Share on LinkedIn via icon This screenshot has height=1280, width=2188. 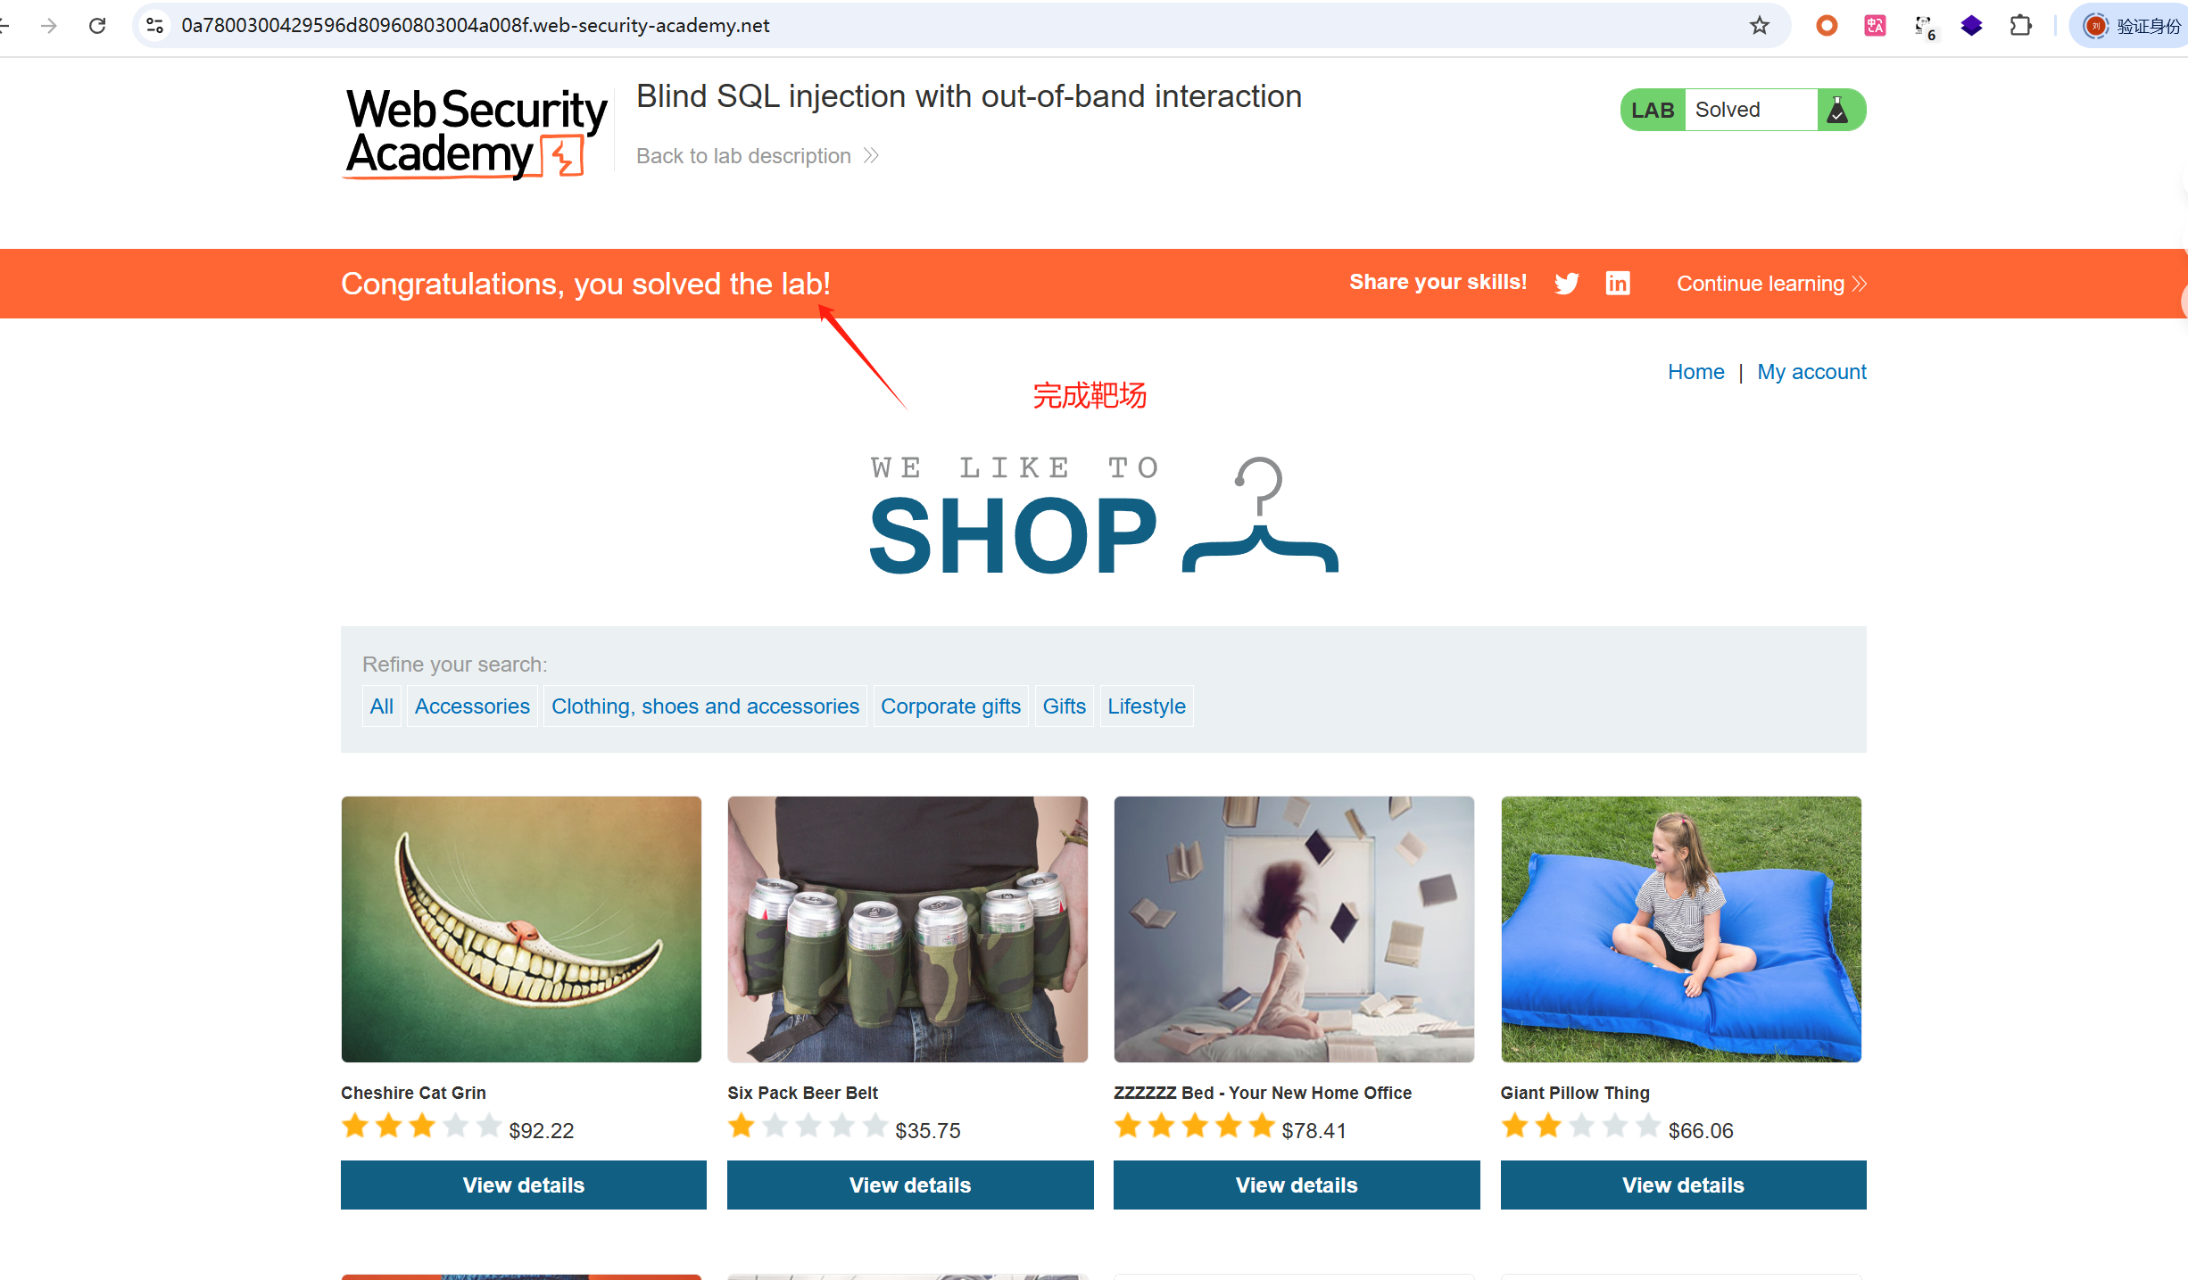click(x=1618, y=283)
